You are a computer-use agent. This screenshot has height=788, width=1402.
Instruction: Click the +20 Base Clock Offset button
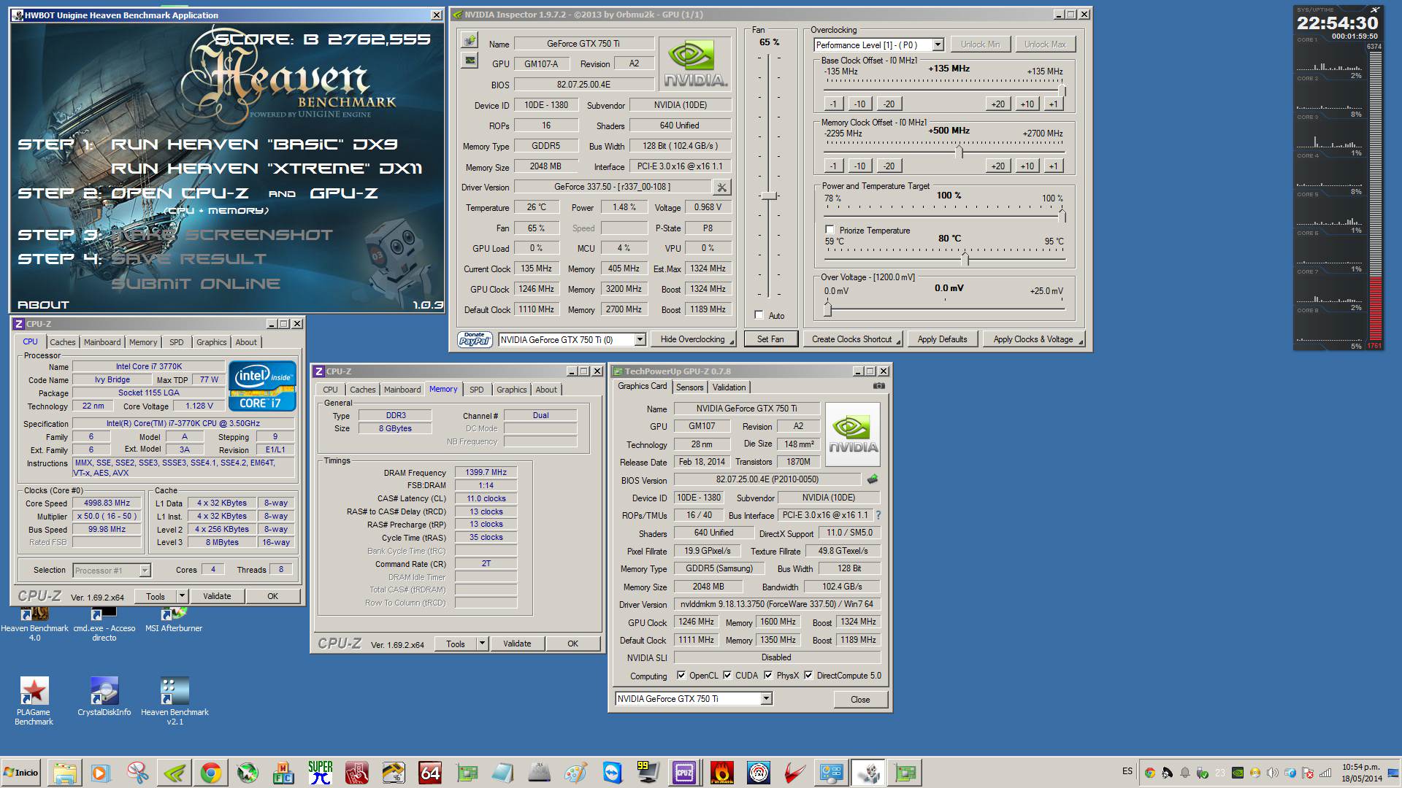click(x=997, y=104)
